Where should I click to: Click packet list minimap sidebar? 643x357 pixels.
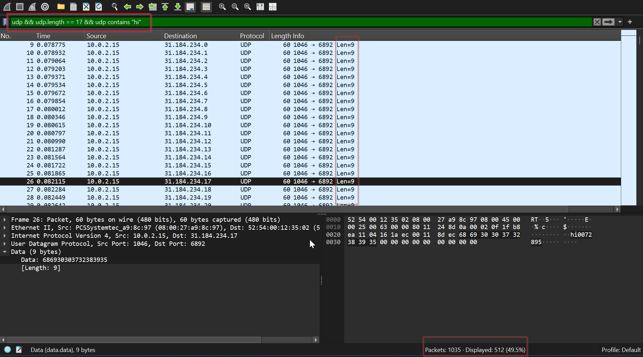click(629, 117)
